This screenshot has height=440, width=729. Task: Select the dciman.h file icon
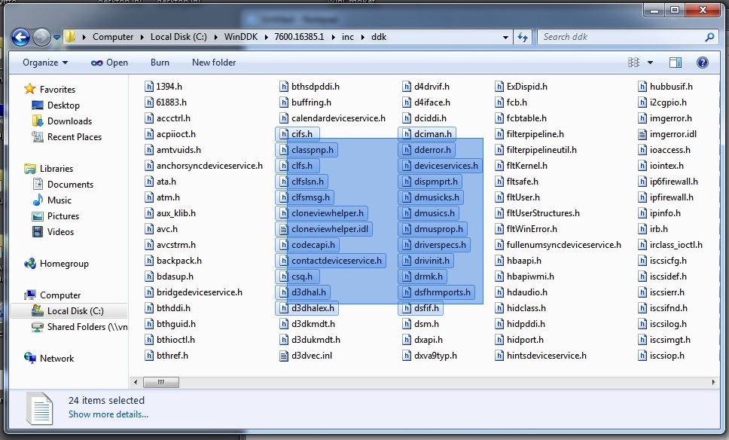click(x=407, y=134)
